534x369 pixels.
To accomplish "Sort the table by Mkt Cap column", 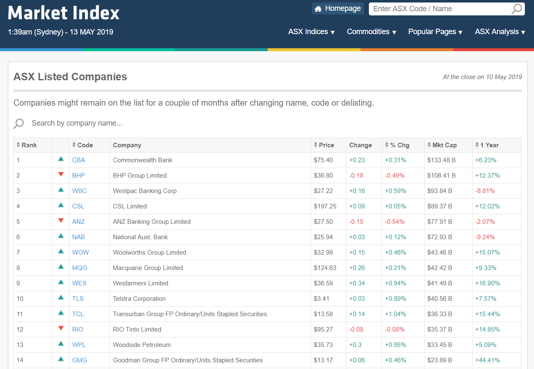I will [442, 145].
